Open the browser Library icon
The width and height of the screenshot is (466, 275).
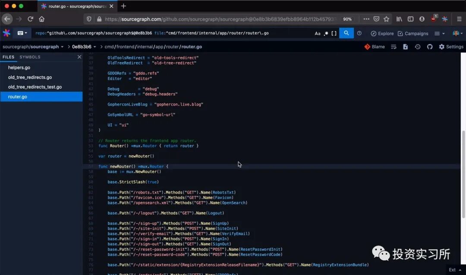(x=399, y=19)
